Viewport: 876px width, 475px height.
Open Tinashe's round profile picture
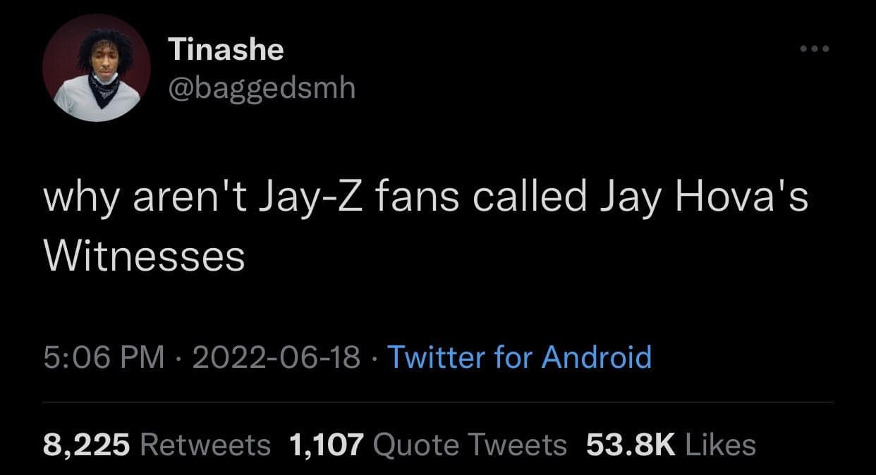[97, 69]
